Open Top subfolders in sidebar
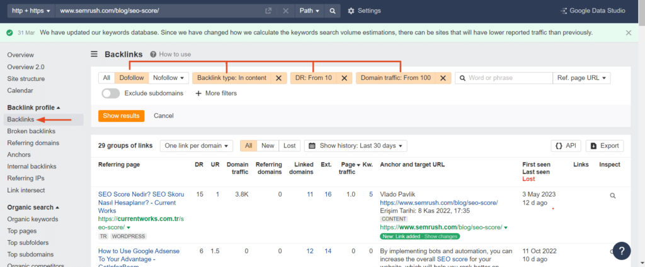645x267 pixels. pyautogui.click(x=28, y=242)
